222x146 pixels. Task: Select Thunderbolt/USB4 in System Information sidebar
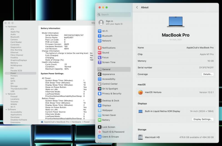tap(19, 89)
